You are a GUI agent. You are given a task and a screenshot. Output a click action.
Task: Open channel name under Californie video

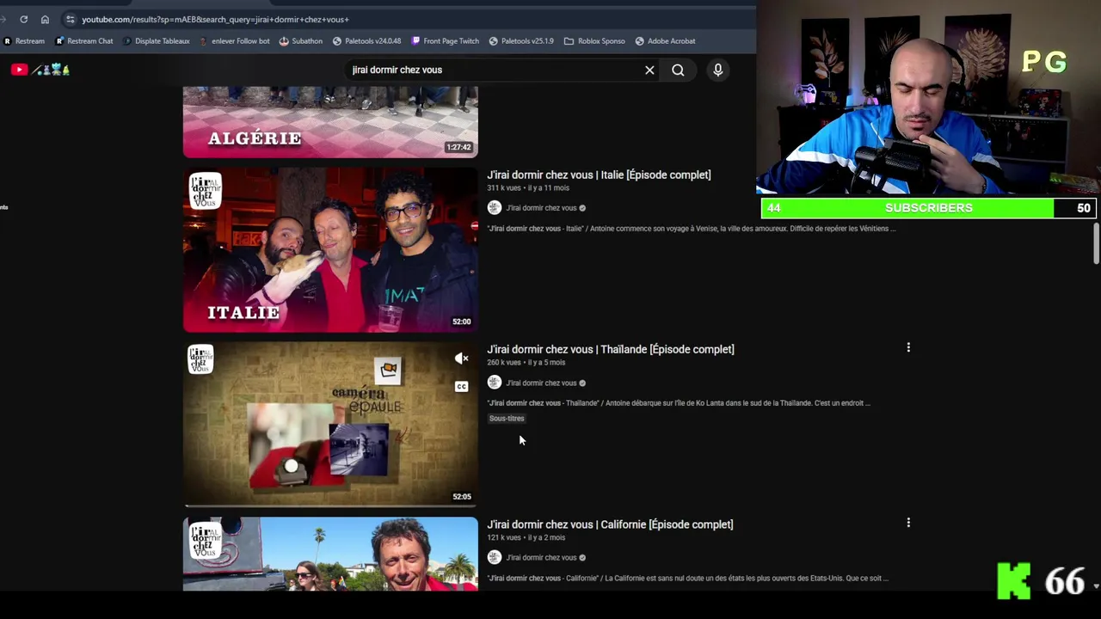point(541,558)
